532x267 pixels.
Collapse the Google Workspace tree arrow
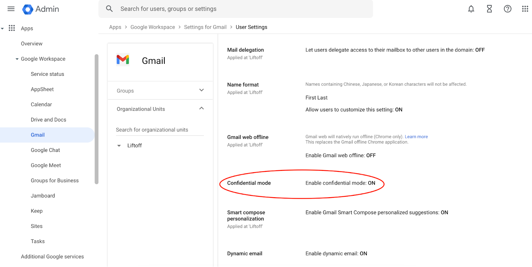pyautogui.click(x=17, y=59)
